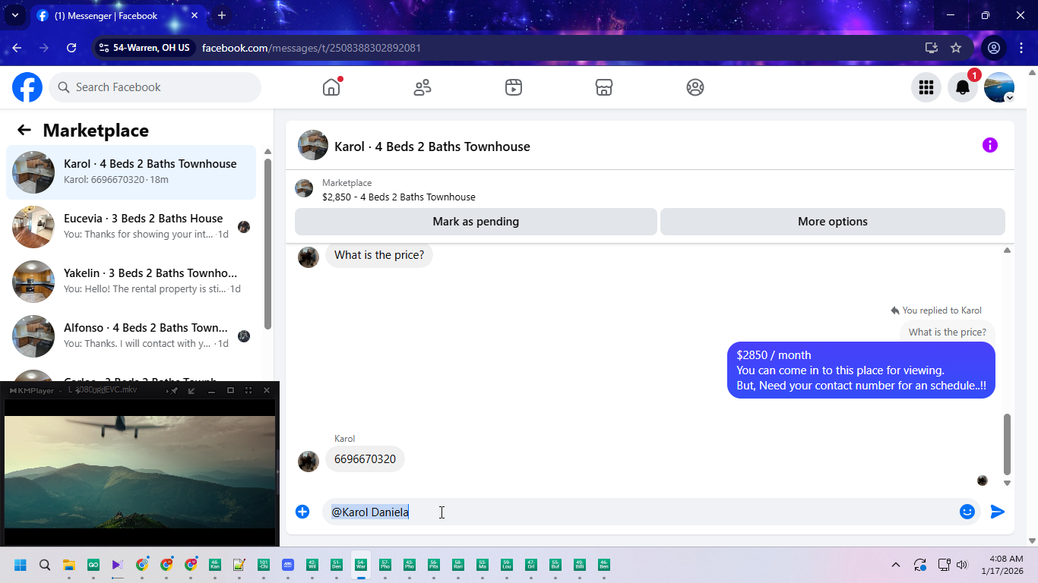Click KMPlayer compact mode arrow icon
This screenshot has width=1038, height=583.
[x=191, y=390]
